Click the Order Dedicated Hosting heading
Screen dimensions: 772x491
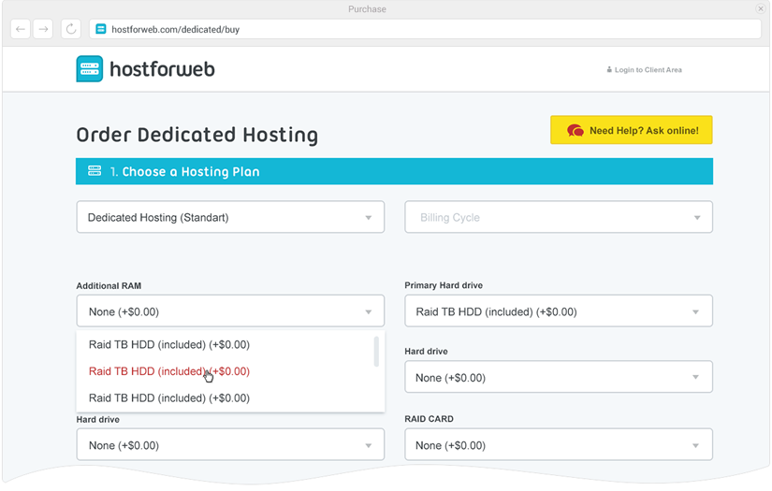(197, 135)
